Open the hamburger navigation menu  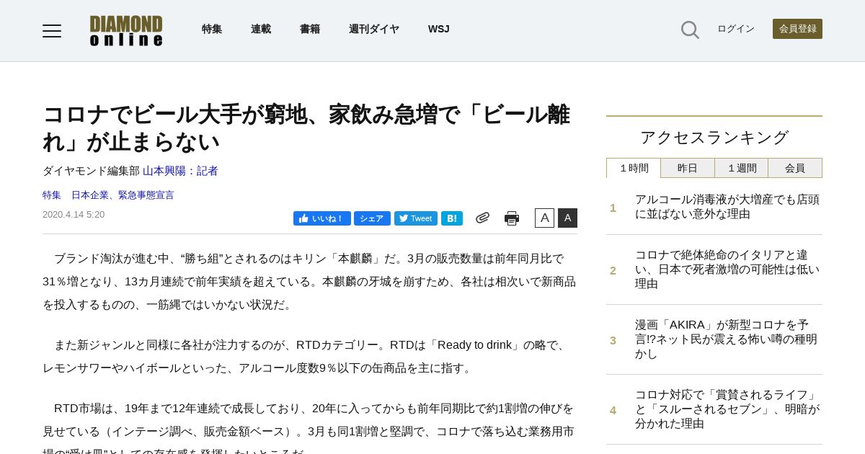[x=52, y=30]
